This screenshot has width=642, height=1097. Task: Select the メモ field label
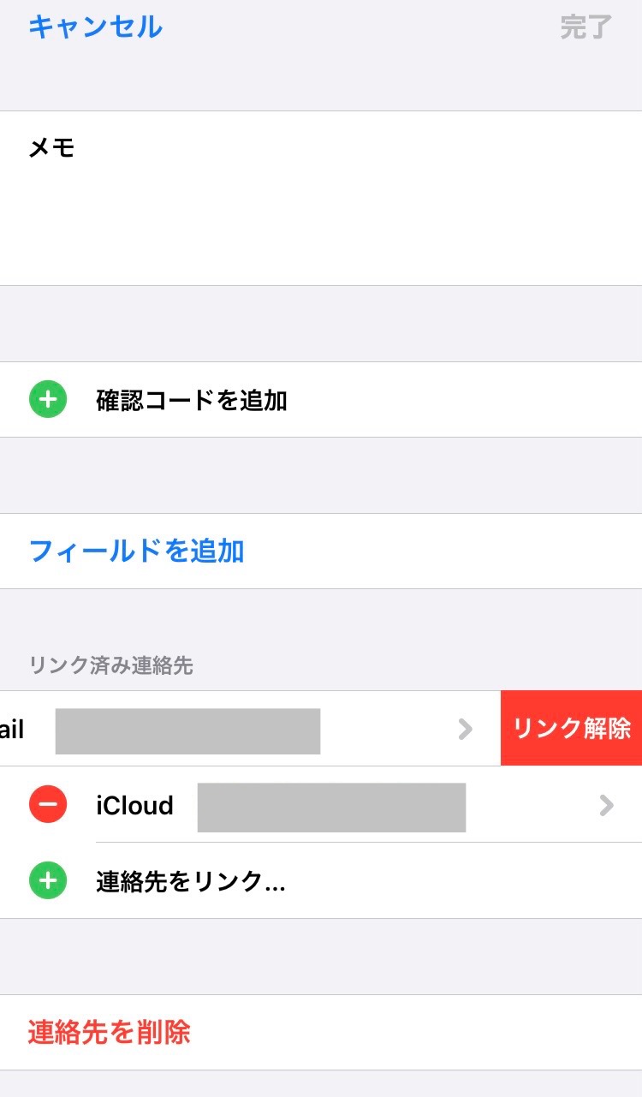point(51,149)
